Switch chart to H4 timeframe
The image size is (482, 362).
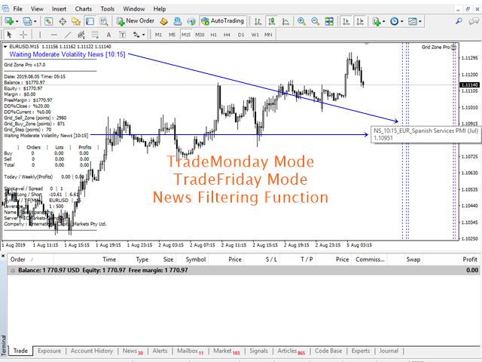227,35
